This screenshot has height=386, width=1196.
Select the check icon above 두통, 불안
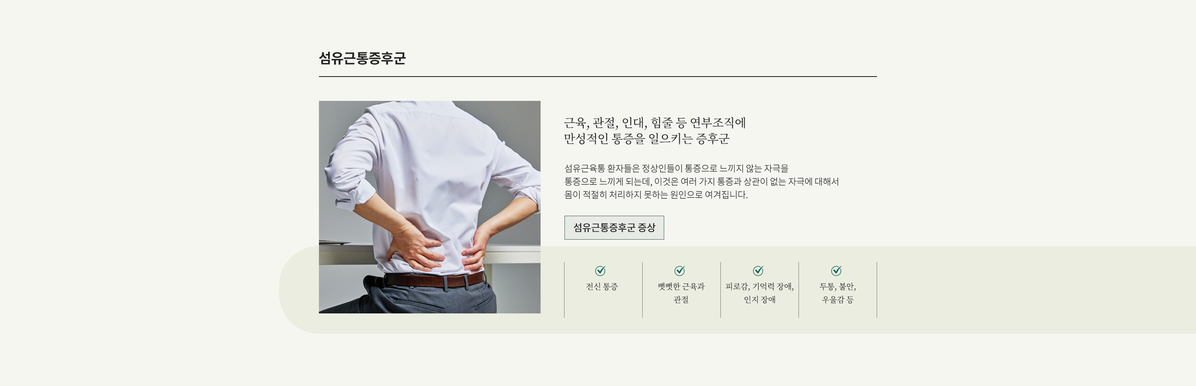point(836,270)
